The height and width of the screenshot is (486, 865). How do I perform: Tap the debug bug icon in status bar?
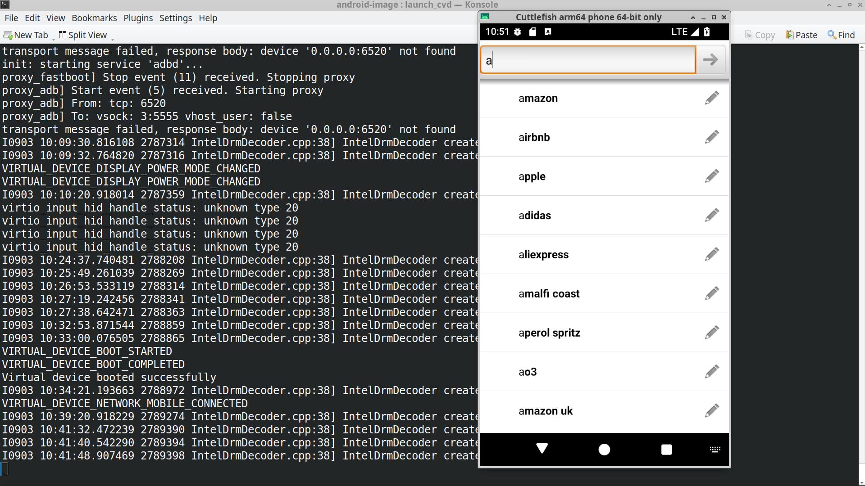(x=518, y=32)
